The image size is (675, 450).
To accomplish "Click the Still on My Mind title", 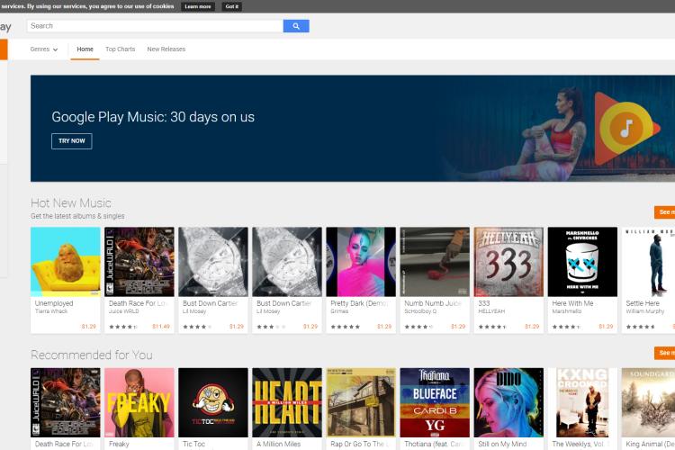I will point(502,444).
